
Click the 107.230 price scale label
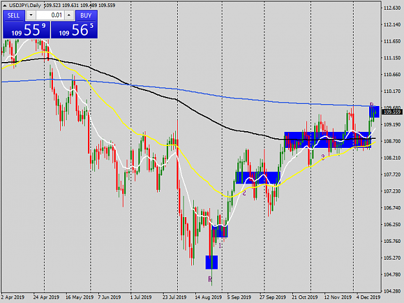tap(392, 191)
